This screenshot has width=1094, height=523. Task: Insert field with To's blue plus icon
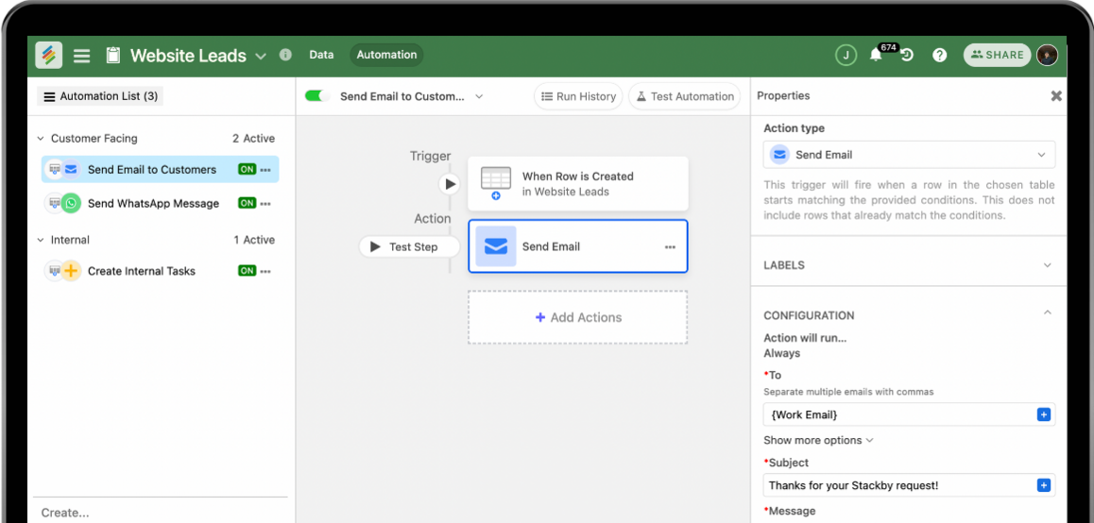[x=1043, y=414]
